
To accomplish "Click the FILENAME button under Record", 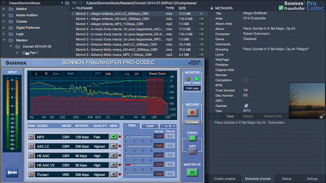I will [192, 122].
